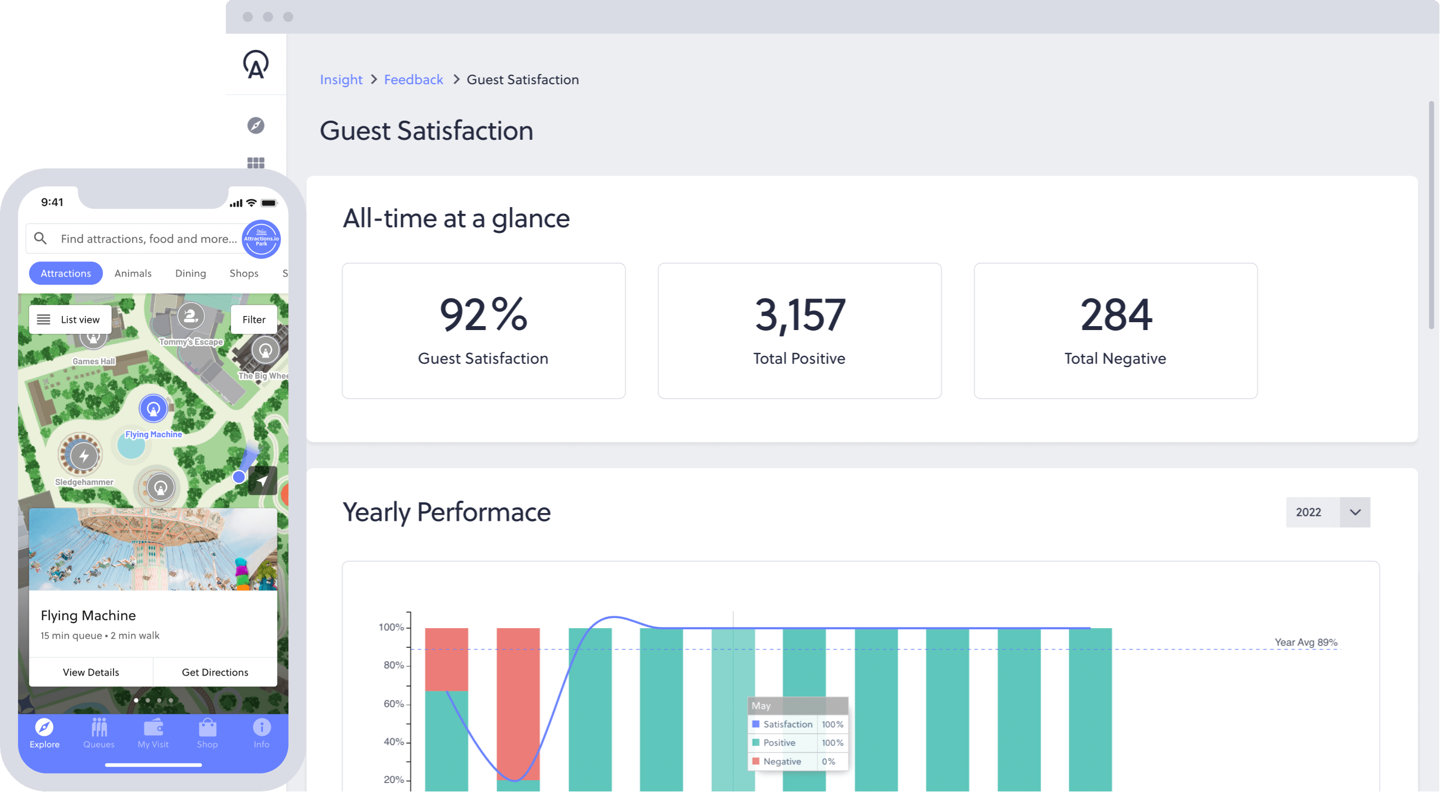Switch to List view on map
This screenshot has height=792, width=1440.
tap(70, 319)
